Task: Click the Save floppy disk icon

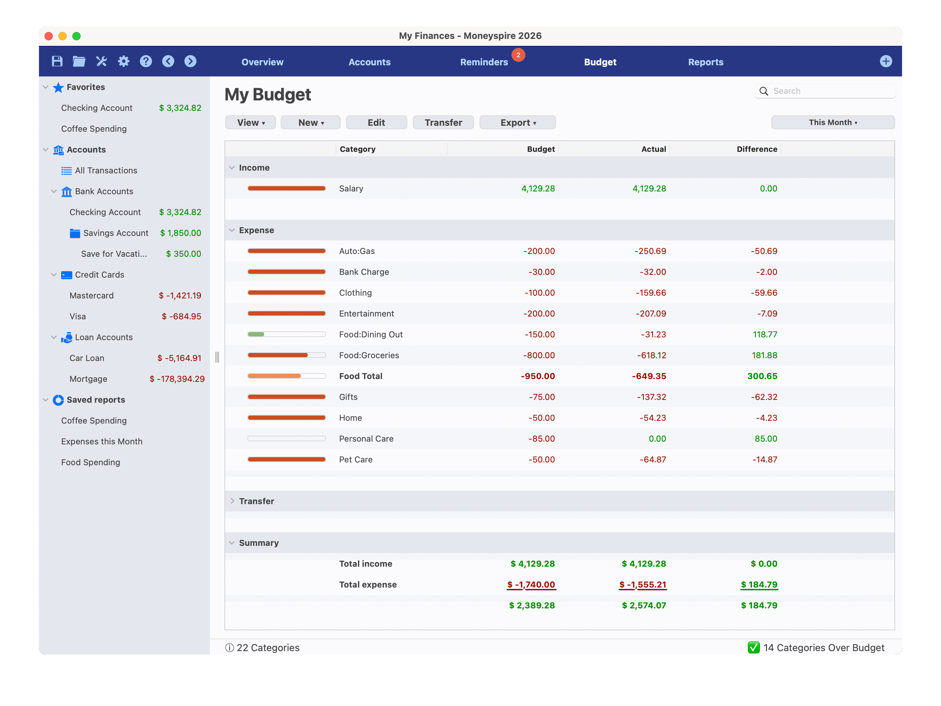Action: pyautogui.click(x=57, y=61)
